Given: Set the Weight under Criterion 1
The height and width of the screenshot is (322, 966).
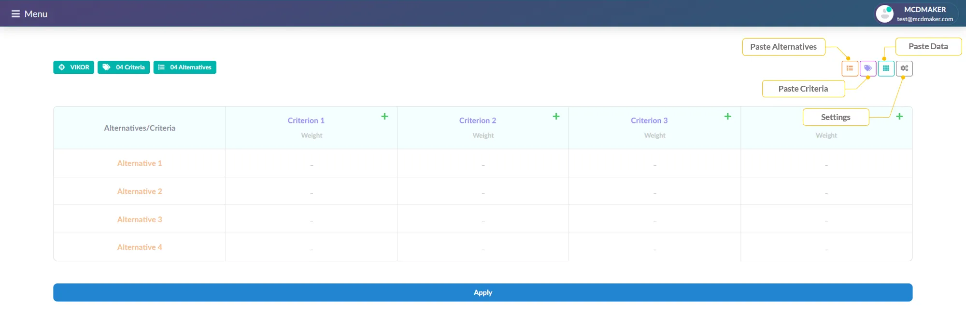Looking at the screenshot, I should coord(312,135).
